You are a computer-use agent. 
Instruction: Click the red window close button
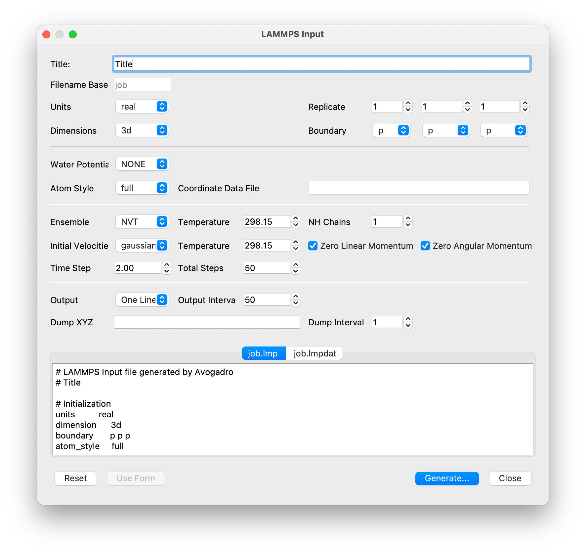46,34
